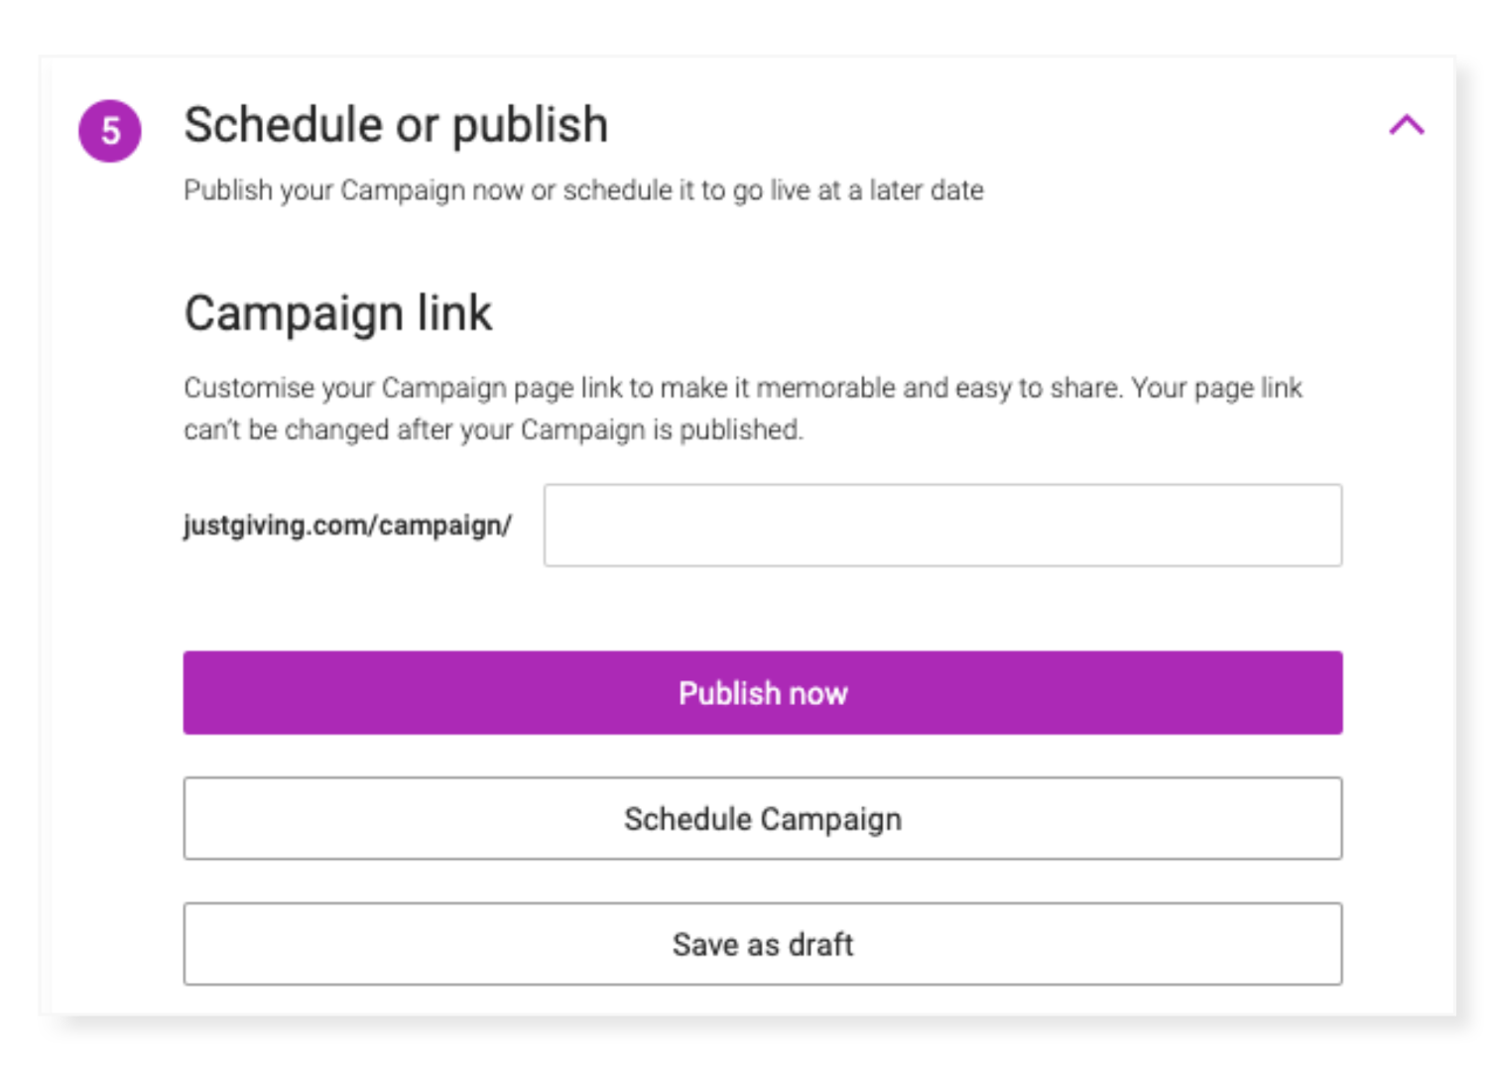Click the number 5 inside the step badge

click(x=110, y=131)
